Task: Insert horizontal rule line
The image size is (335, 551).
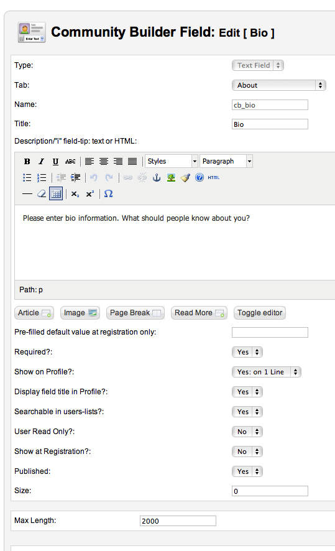Action: (27, 193)
